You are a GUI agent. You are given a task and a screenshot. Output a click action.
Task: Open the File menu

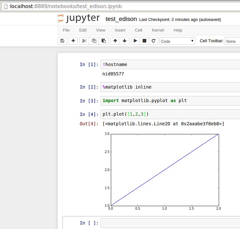66,30
